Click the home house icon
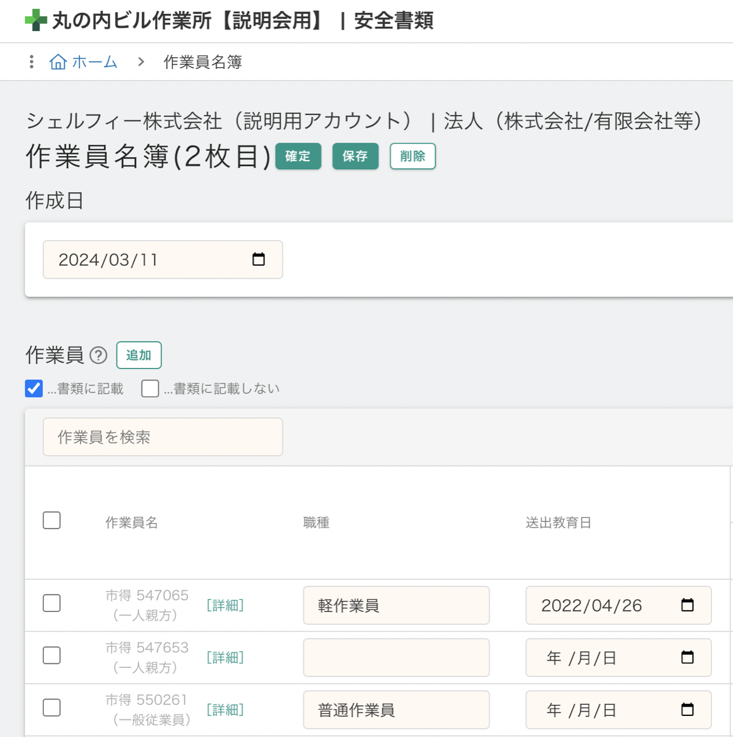 [58, 62]
